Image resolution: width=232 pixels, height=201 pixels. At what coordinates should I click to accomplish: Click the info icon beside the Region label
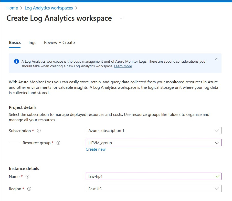[29, 189]
